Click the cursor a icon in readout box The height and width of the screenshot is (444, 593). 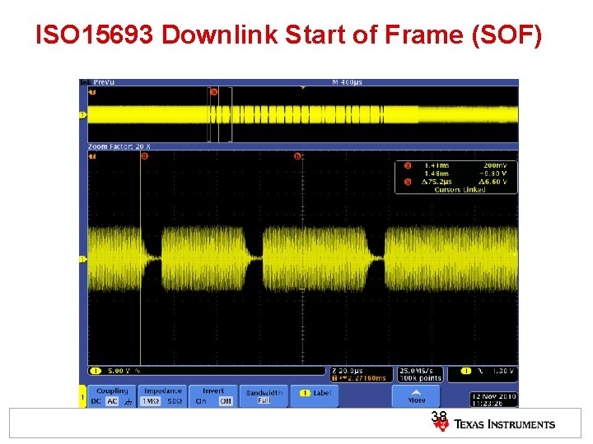point(408,165)
